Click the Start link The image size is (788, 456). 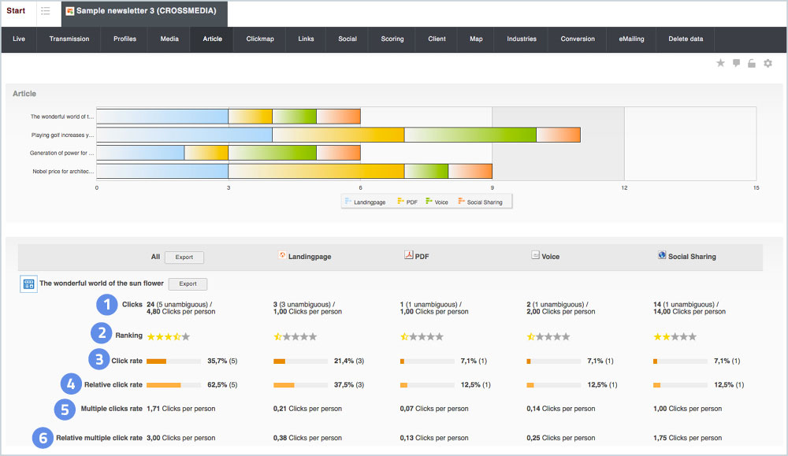coord(16,10)
